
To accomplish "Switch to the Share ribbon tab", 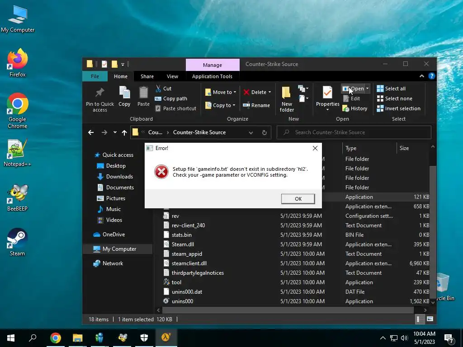I will click(x=147, y=76).
